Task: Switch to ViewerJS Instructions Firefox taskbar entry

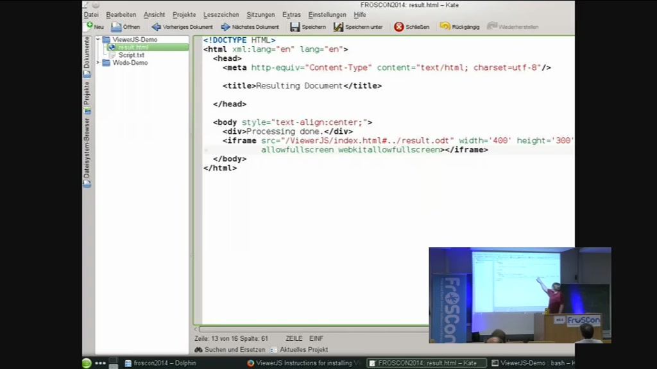Action: pyautogui.click(x=304, y=363)
